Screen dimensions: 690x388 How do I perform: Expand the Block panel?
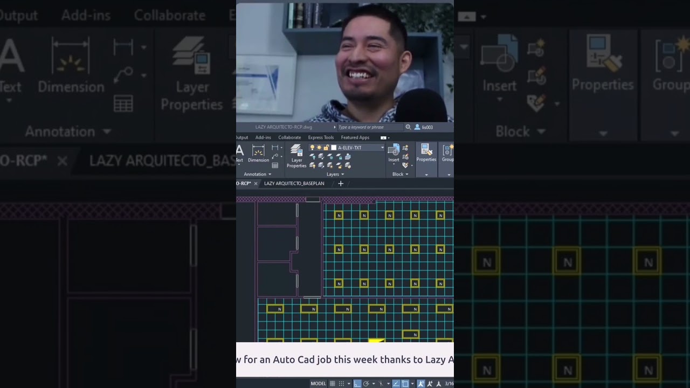click(x=401, y=174)
